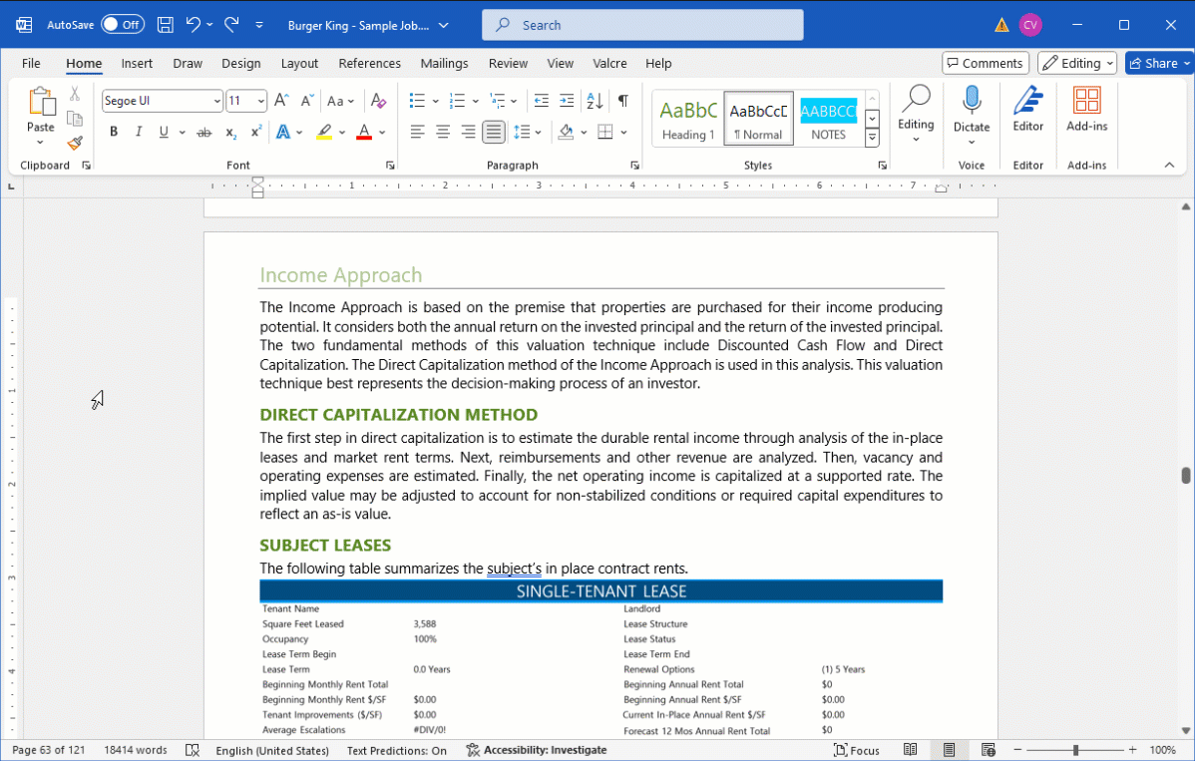Open the Review tab
This screenshot has height=761, width=1195.
point(509,63)
